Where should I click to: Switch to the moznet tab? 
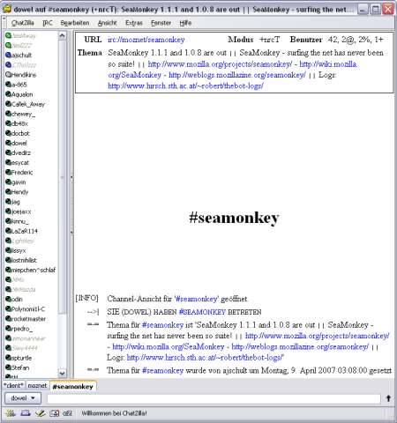[37, 385]
